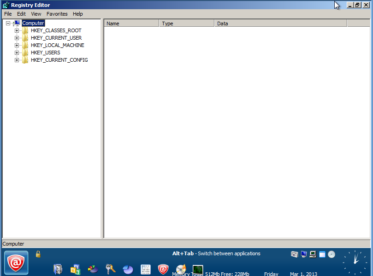Open the keys icon in taskbar

(110, 270)
